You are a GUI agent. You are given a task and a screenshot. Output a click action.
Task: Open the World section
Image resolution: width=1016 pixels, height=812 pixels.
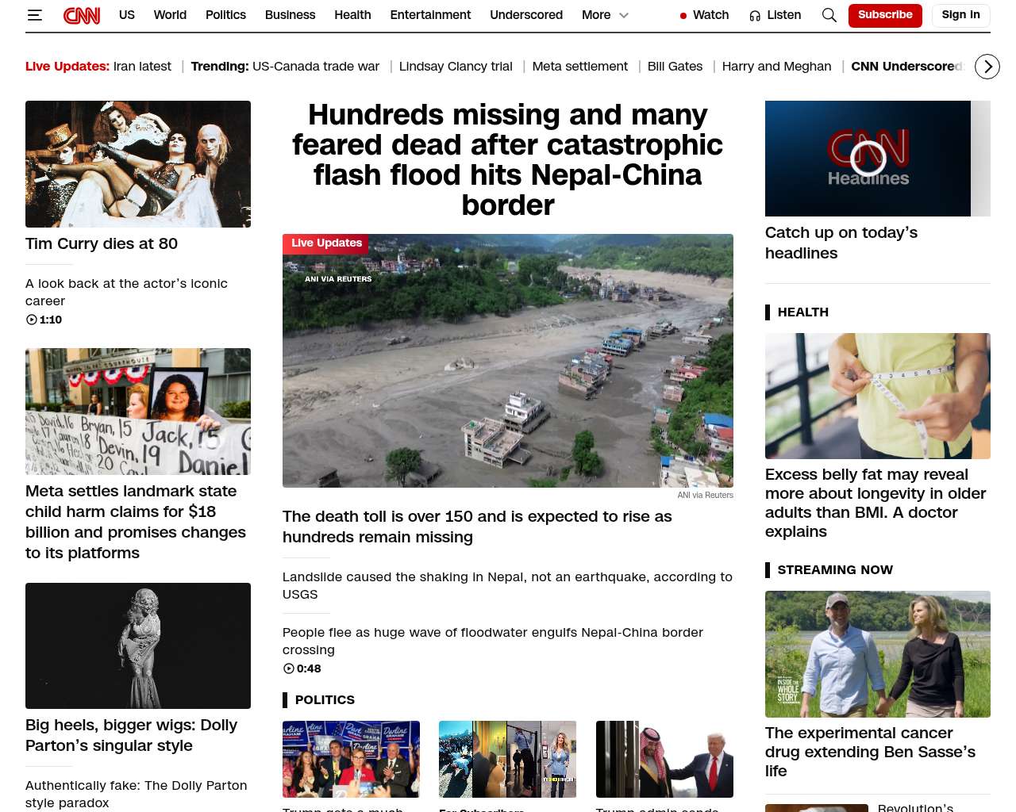170,15
